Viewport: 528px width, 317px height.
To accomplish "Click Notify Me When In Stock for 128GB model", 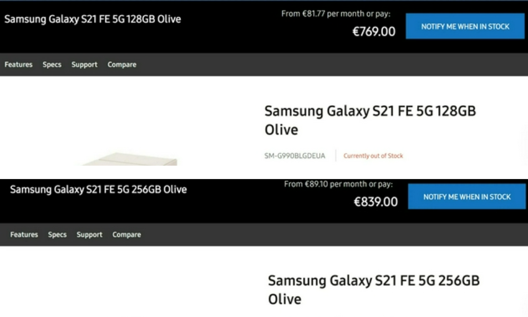I will click(x=465, y=27).
